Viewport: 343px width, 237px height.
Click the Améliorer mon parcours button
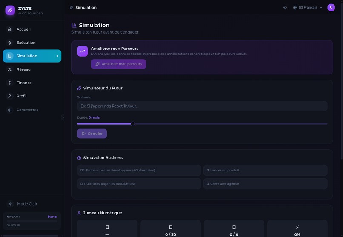point(118,64)
